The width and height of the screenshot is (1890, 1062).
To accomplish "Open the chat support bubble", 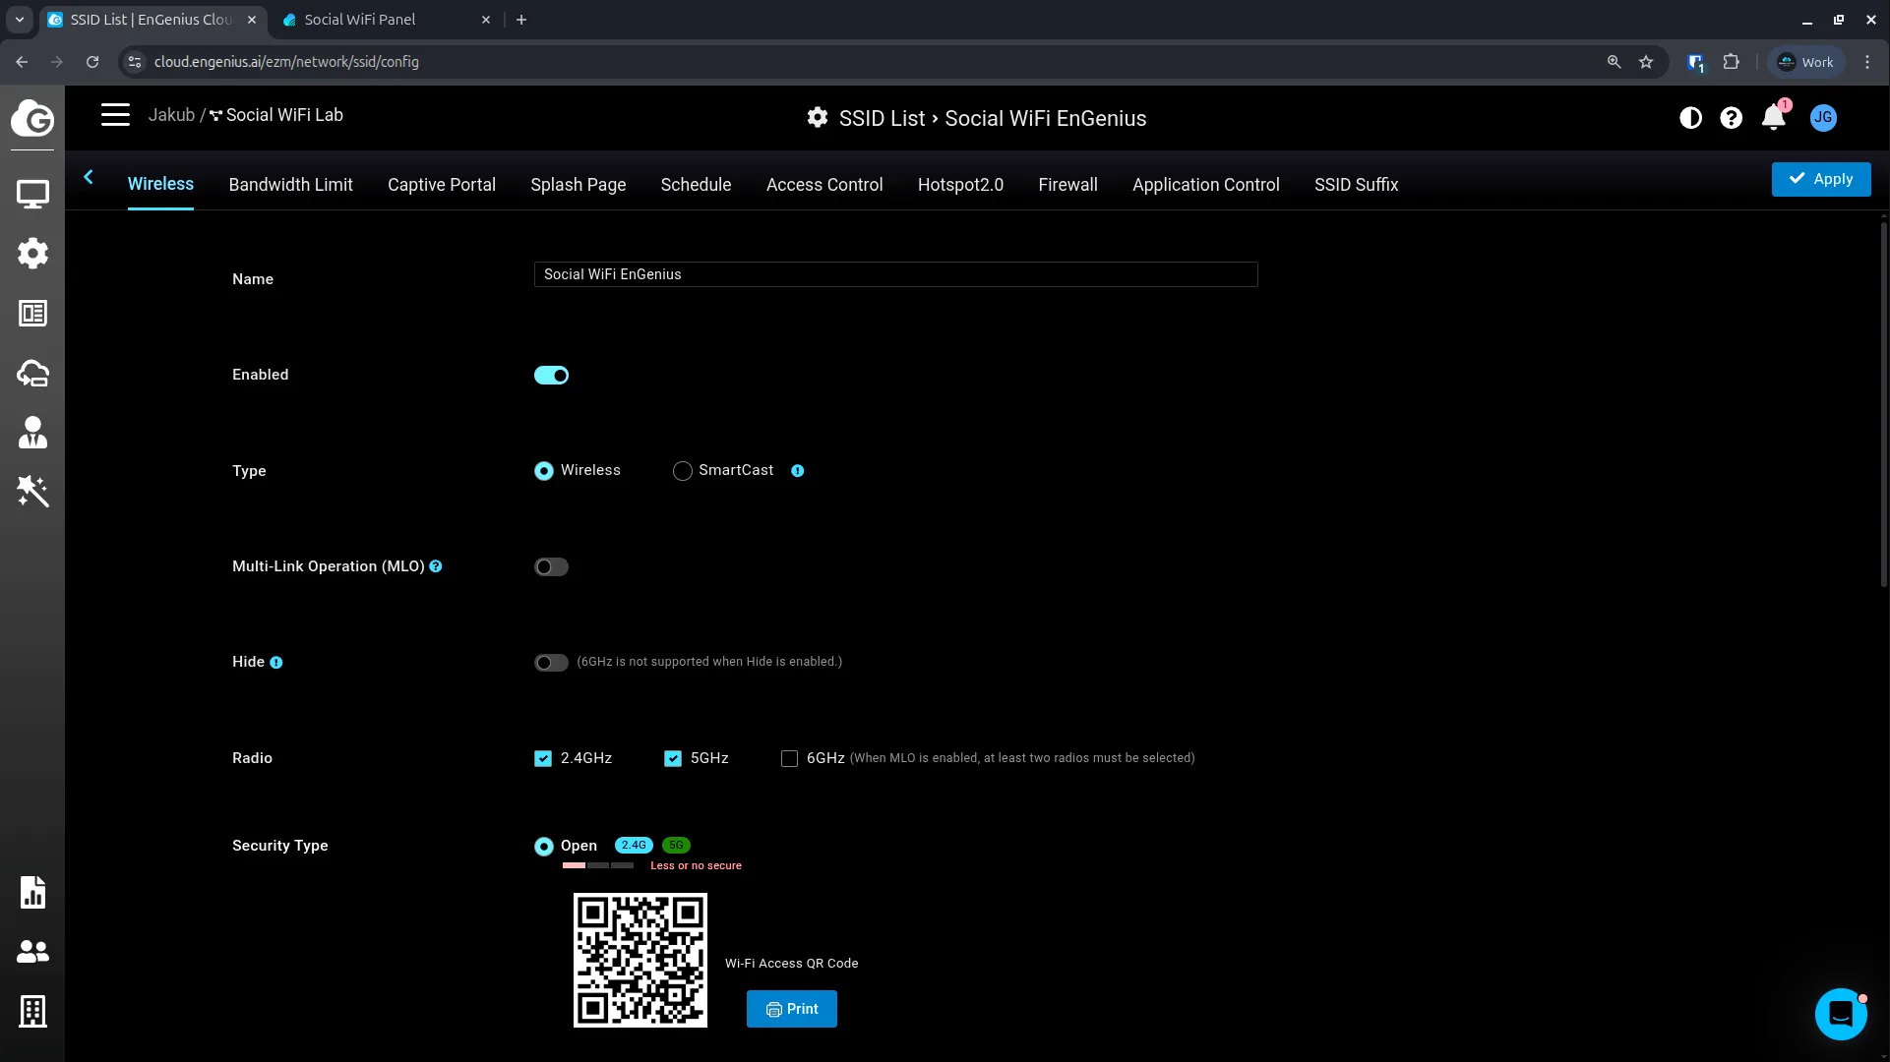I will coord(1840,1013).
